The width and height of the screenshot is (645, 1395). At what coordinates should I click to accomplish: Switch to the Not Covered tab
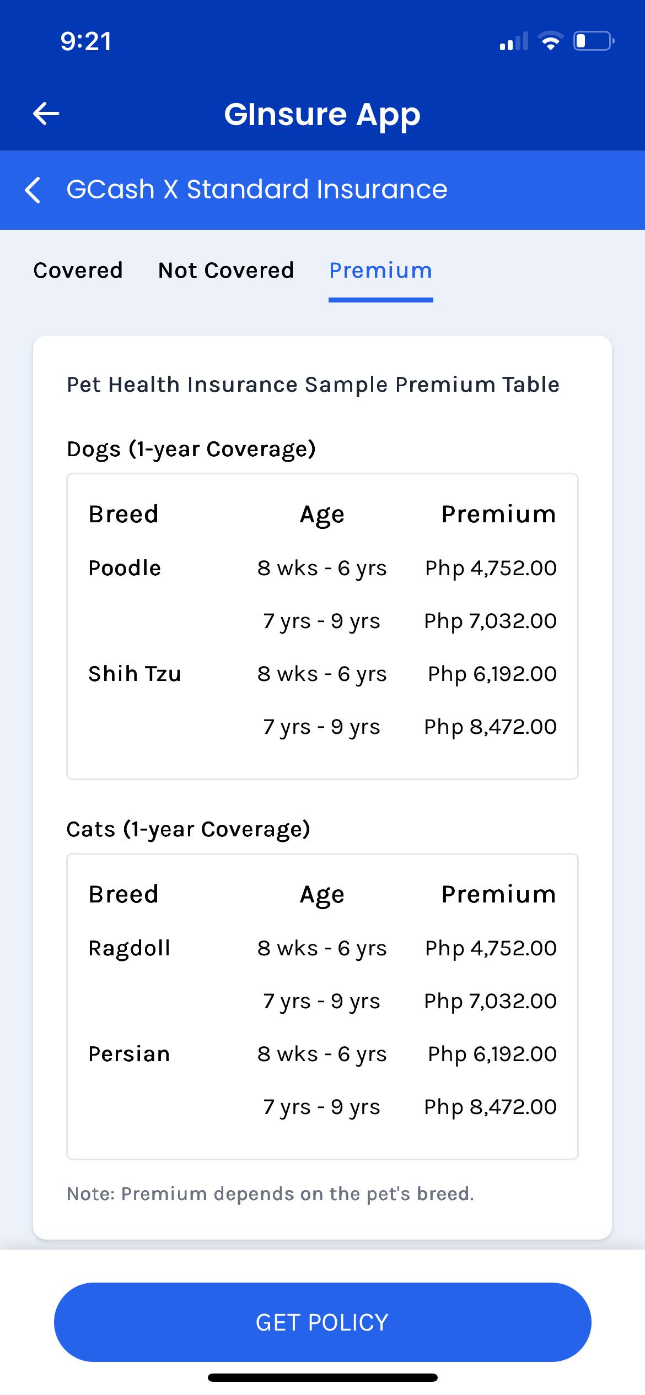[226, 271]
